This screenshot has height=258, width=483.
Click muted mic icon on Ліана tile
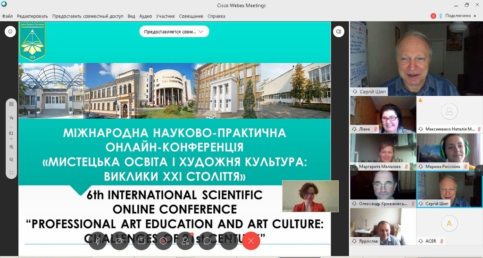[375, 129]
